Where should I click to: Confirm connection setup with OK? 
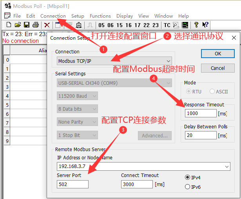(x=218, y=53)
